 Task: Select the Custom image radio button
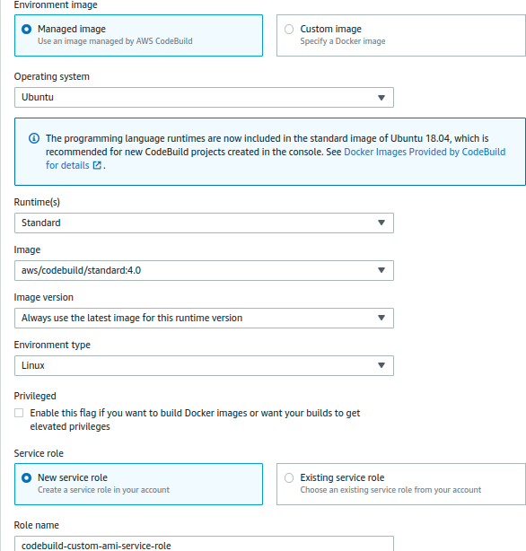tap(289, 30)
